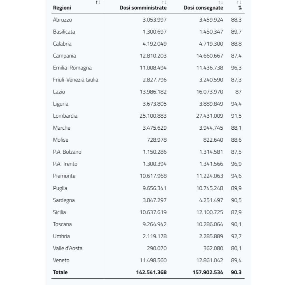Sort table by the Regioni header

coord(62,8)
